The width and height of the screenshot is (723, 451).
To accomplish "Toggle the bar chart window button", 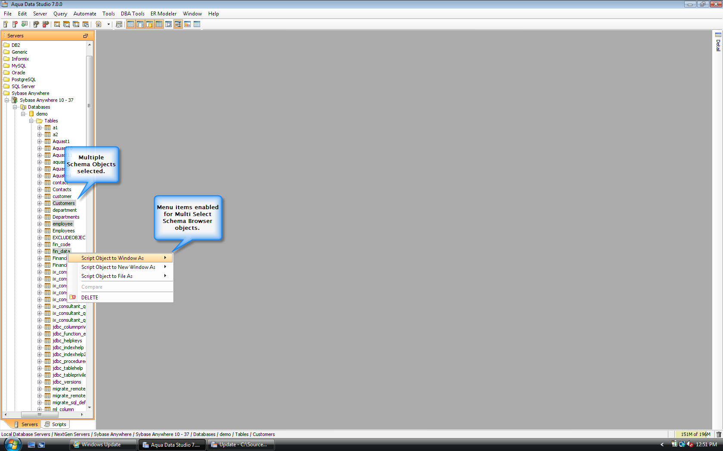I will click(187, 24).
